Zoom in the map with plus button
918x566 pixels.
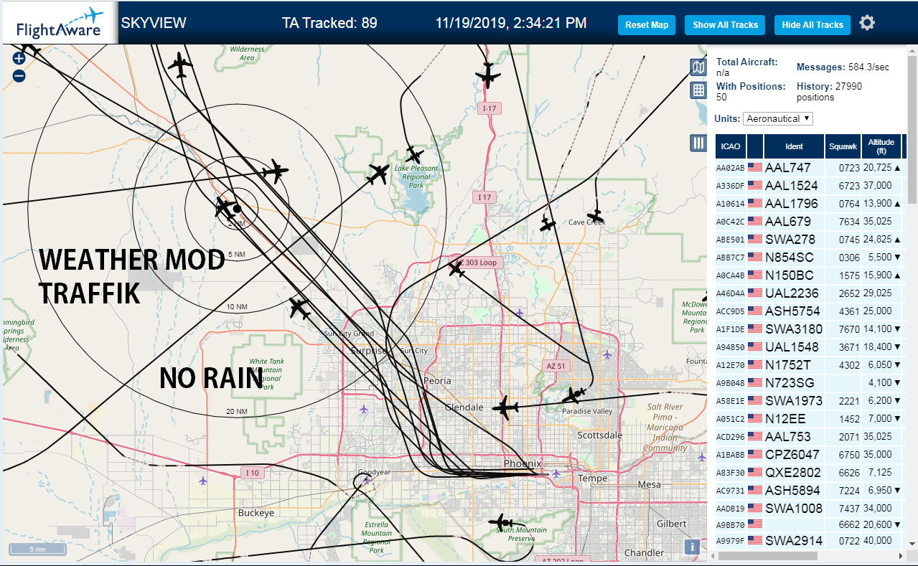coord(19,58)
